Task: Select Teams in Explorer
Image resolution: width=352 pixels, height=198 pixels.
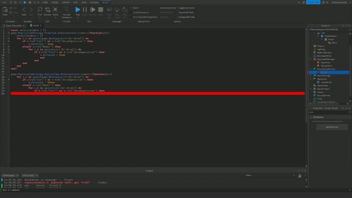Action: [x=320, y=92]
